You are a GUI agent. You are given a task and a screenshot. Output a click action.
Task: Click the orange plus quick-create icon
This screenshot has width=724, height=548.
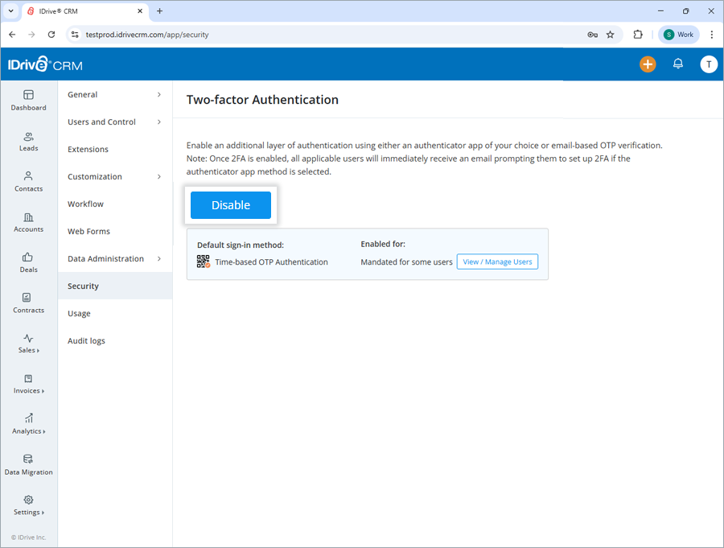(x=648, y=64)
